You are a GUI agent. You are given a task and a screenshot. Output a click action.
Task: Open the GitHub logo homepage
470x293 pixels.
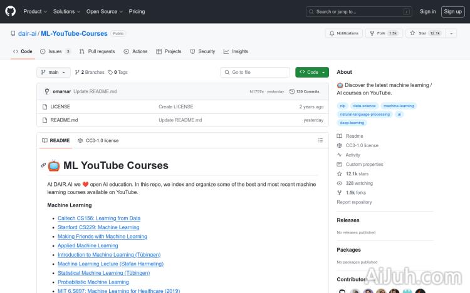click(x=11, y=11)
